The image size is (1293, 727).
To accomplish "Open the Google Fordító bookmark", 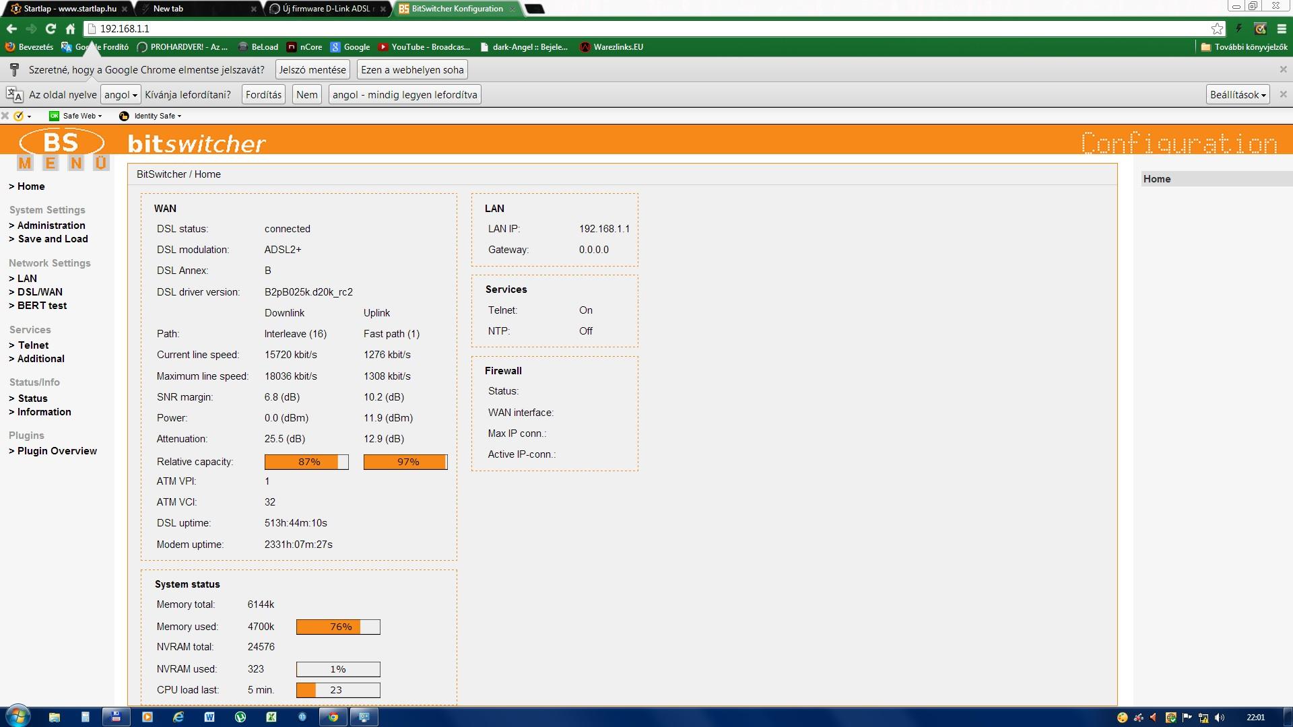I will (x=95, y=47).
